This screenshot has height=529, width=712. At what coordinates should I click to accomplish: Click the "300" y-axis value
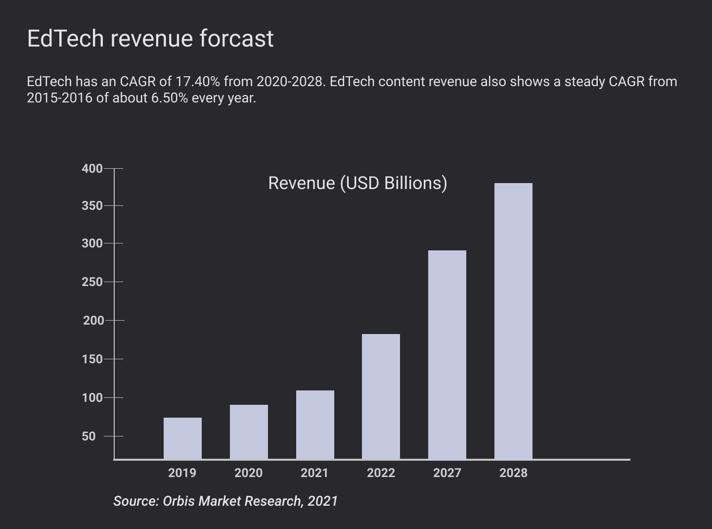(92, 243)
